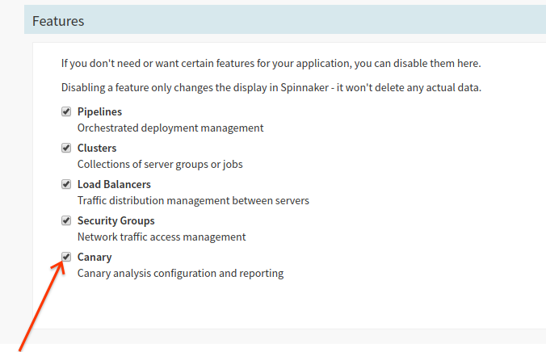Uncheck the Pipelines feature checkbox

[x=66, y=111]
